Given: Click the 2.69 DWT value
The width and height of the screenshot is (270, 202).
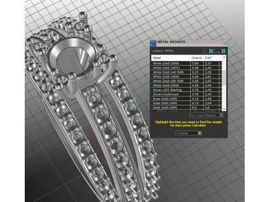Looking at the screenshot, I should coord(208,99).
